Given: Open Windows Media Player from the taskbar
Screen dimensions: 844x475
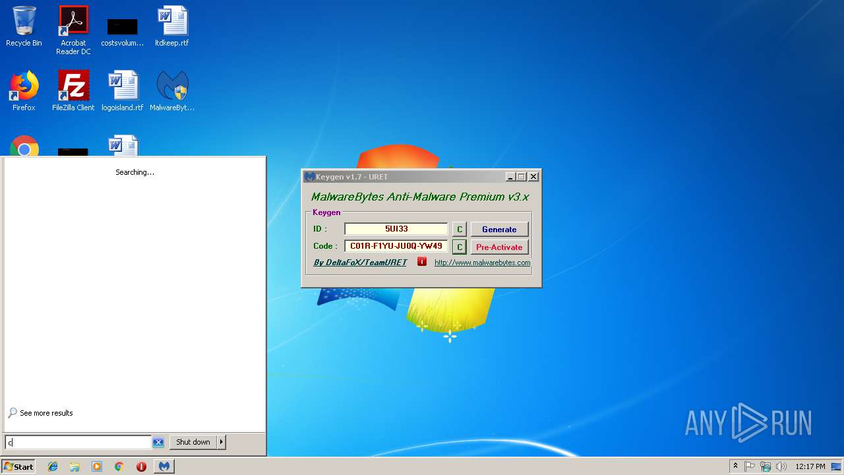Looking at the screenshot, I should [x=97, y=466].
